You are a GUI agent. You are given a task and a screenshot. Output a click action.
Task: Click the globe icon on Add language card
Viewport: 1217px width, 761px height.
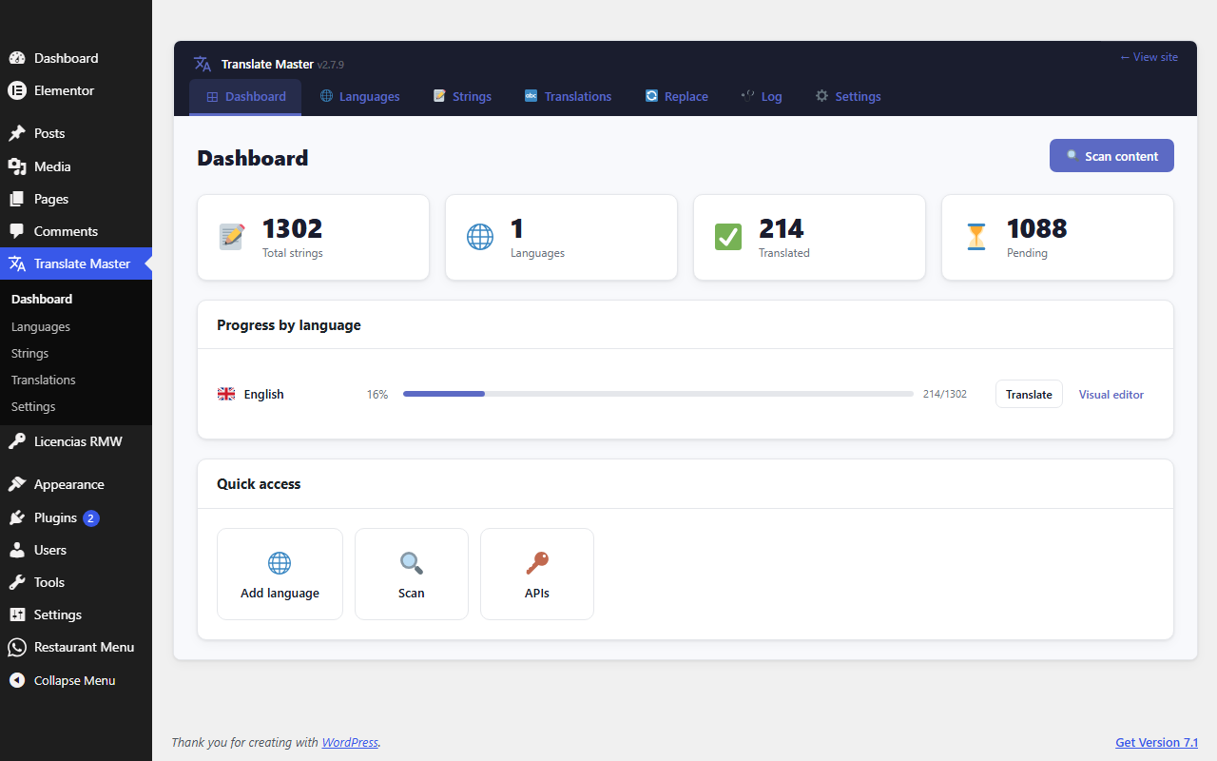(x=280, y=563)
